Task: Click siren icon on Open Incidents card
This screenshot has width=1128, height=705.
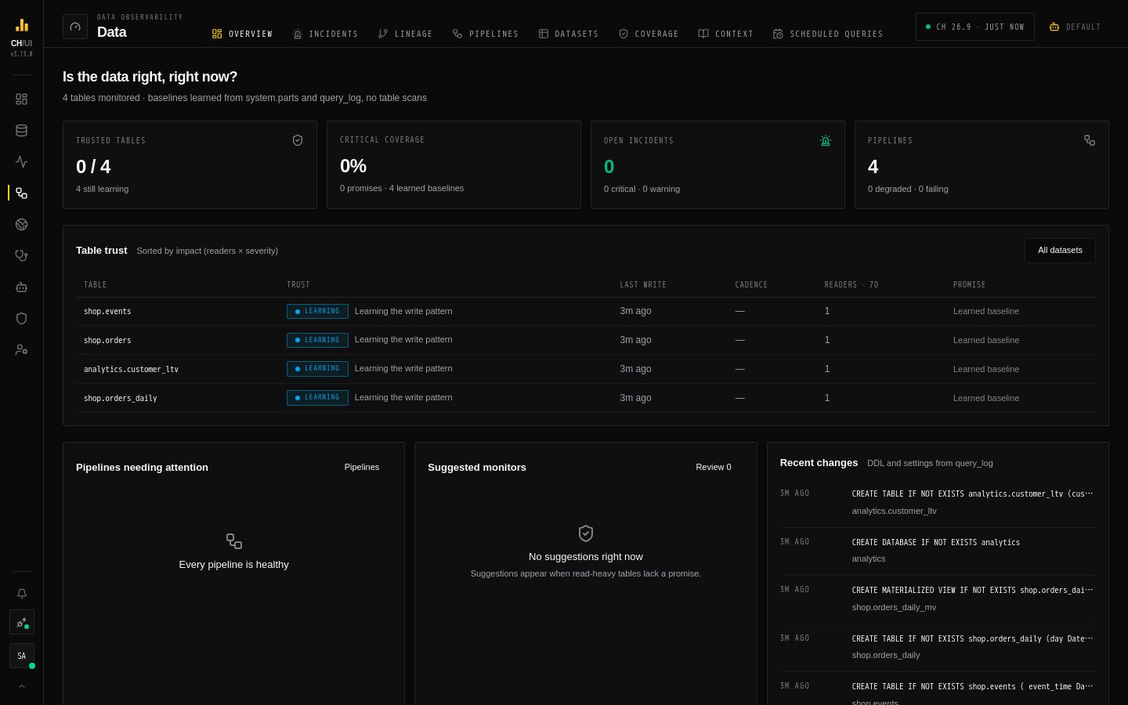Action: click(826, 141)
